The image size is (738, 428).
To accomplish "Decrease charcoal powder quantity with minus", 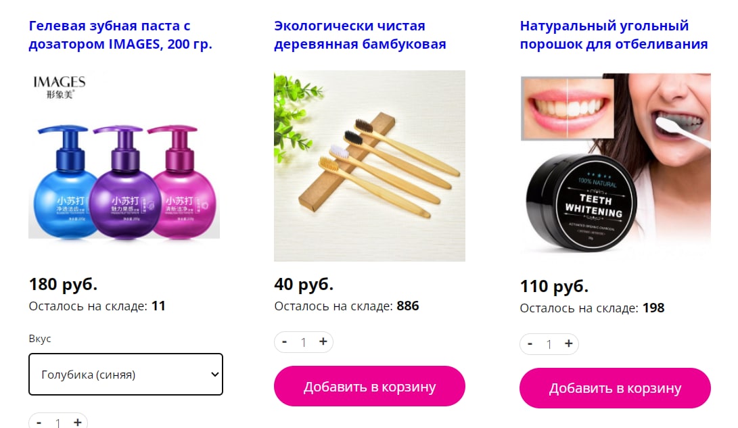I will coord(530,343).
